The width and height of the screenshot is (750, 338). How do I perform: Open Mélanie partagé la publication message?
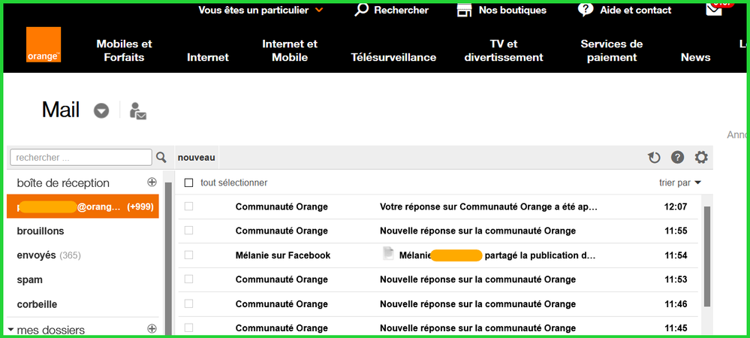tap(498, 255)
